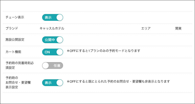195x104 pixels.
Task: Toggle the 施設公開設定 switch showing 公開中
Action: click(x=53, y=40)
